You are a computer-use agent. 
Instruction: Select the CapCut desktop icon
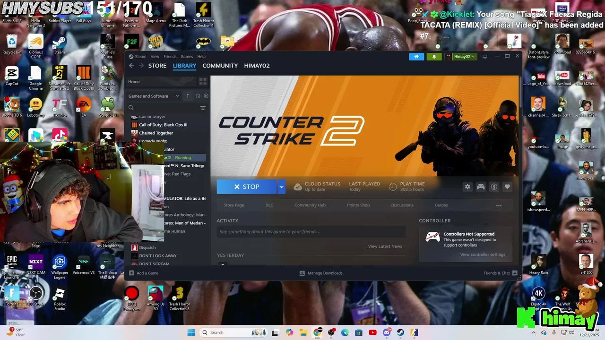tap(12, 76)
